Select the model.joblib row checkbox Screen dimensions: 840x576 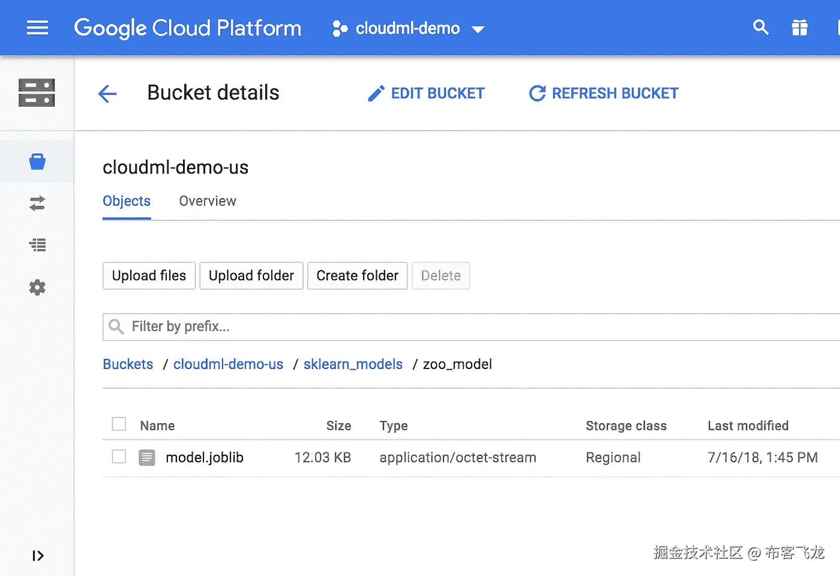(119, 457)
